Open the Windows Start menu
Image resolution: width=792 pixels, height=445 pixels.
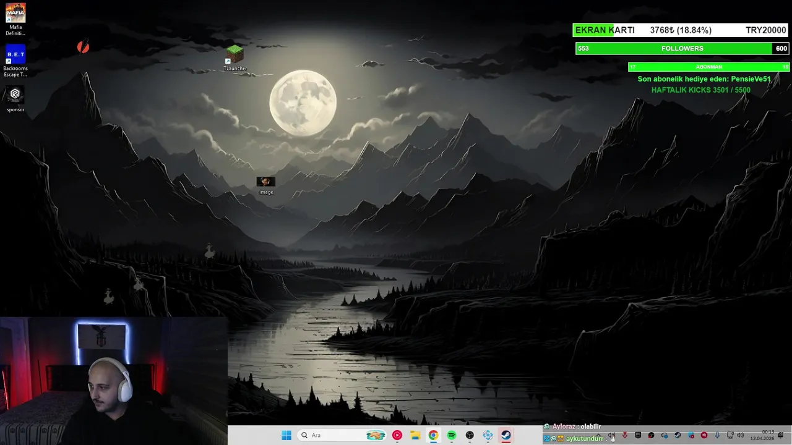[286, 435]
